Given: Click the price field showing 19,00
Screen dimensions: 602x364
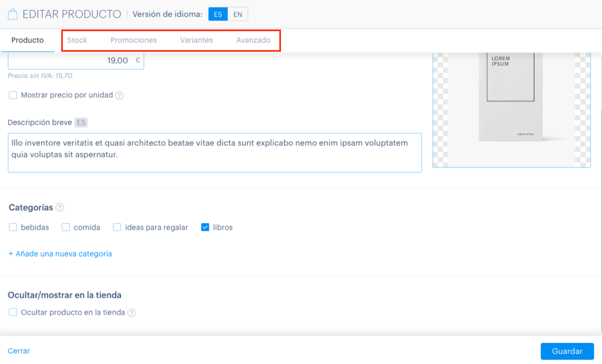Looking at the screenshot, I should tap(76, 61).
